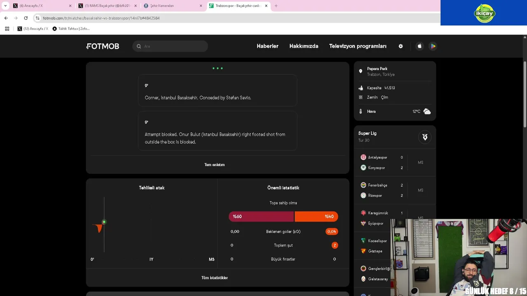Close the Trabzonspor - Başakşehir tab
The height and width of the screenshot is (296, 527).
pyautogui.click(x=266, y=6)
